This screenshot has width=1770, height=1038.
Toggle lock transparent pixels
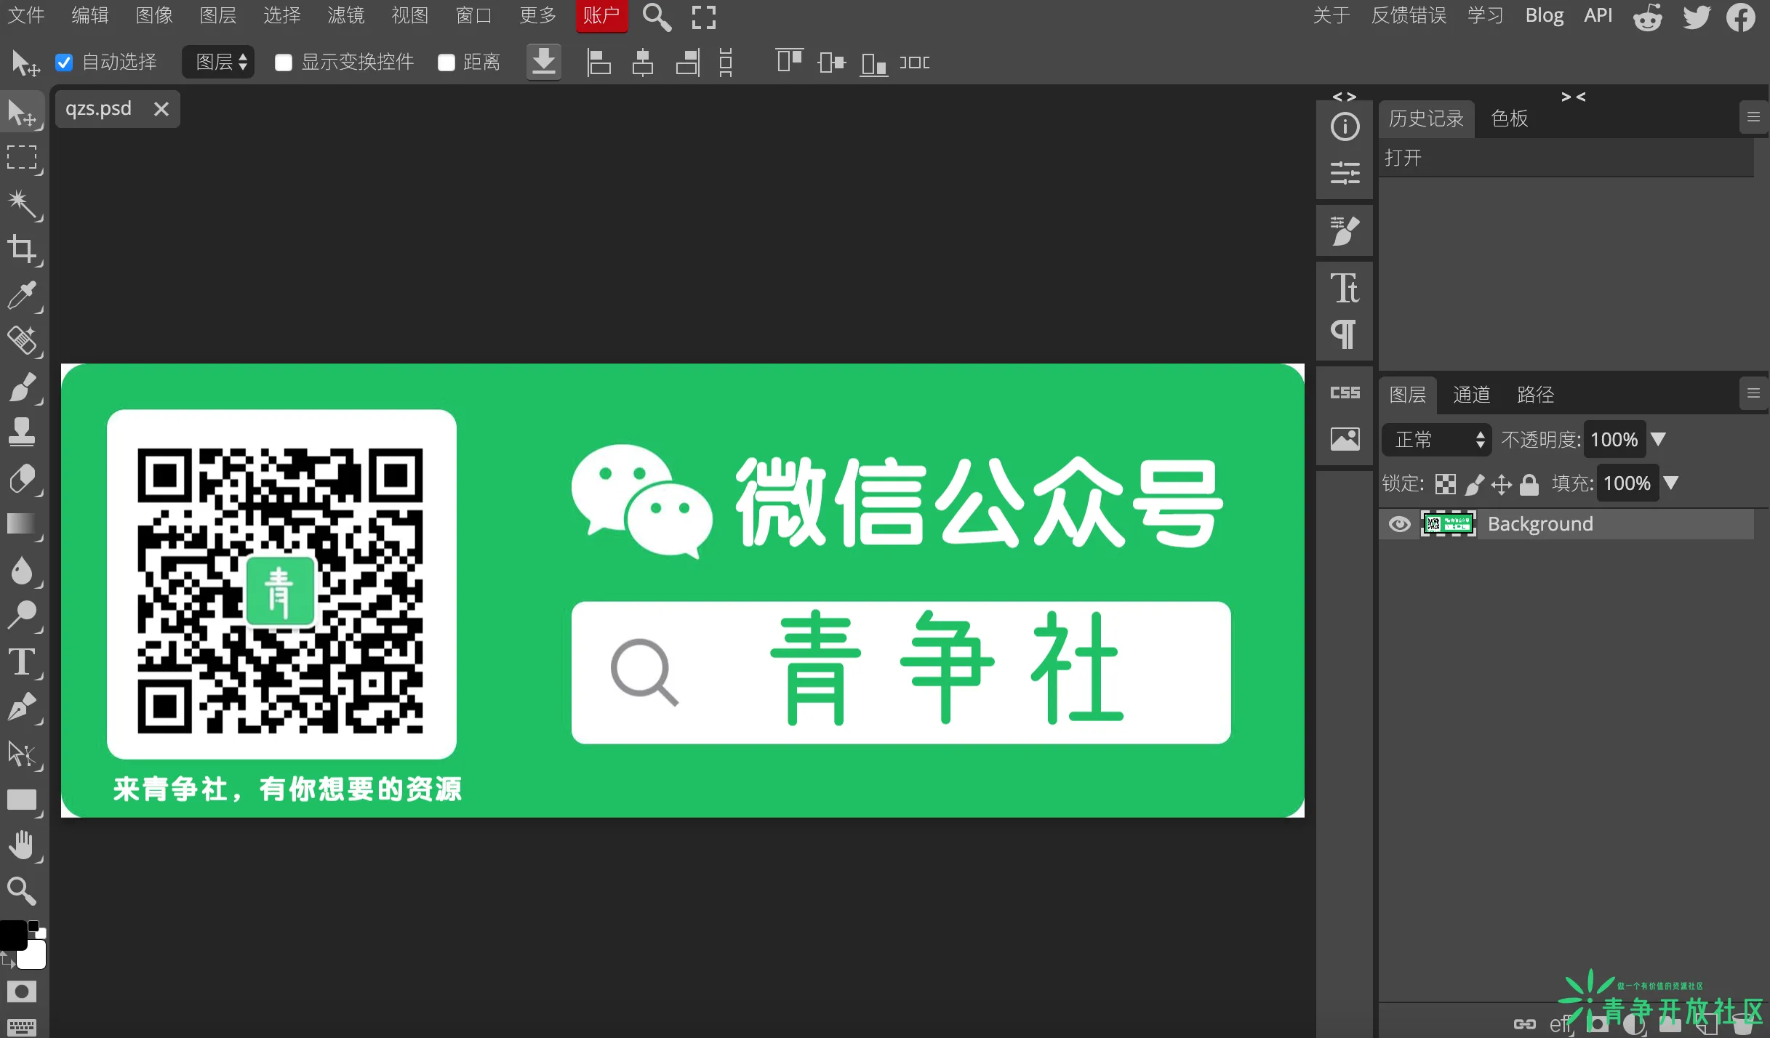pos(1445,484)
